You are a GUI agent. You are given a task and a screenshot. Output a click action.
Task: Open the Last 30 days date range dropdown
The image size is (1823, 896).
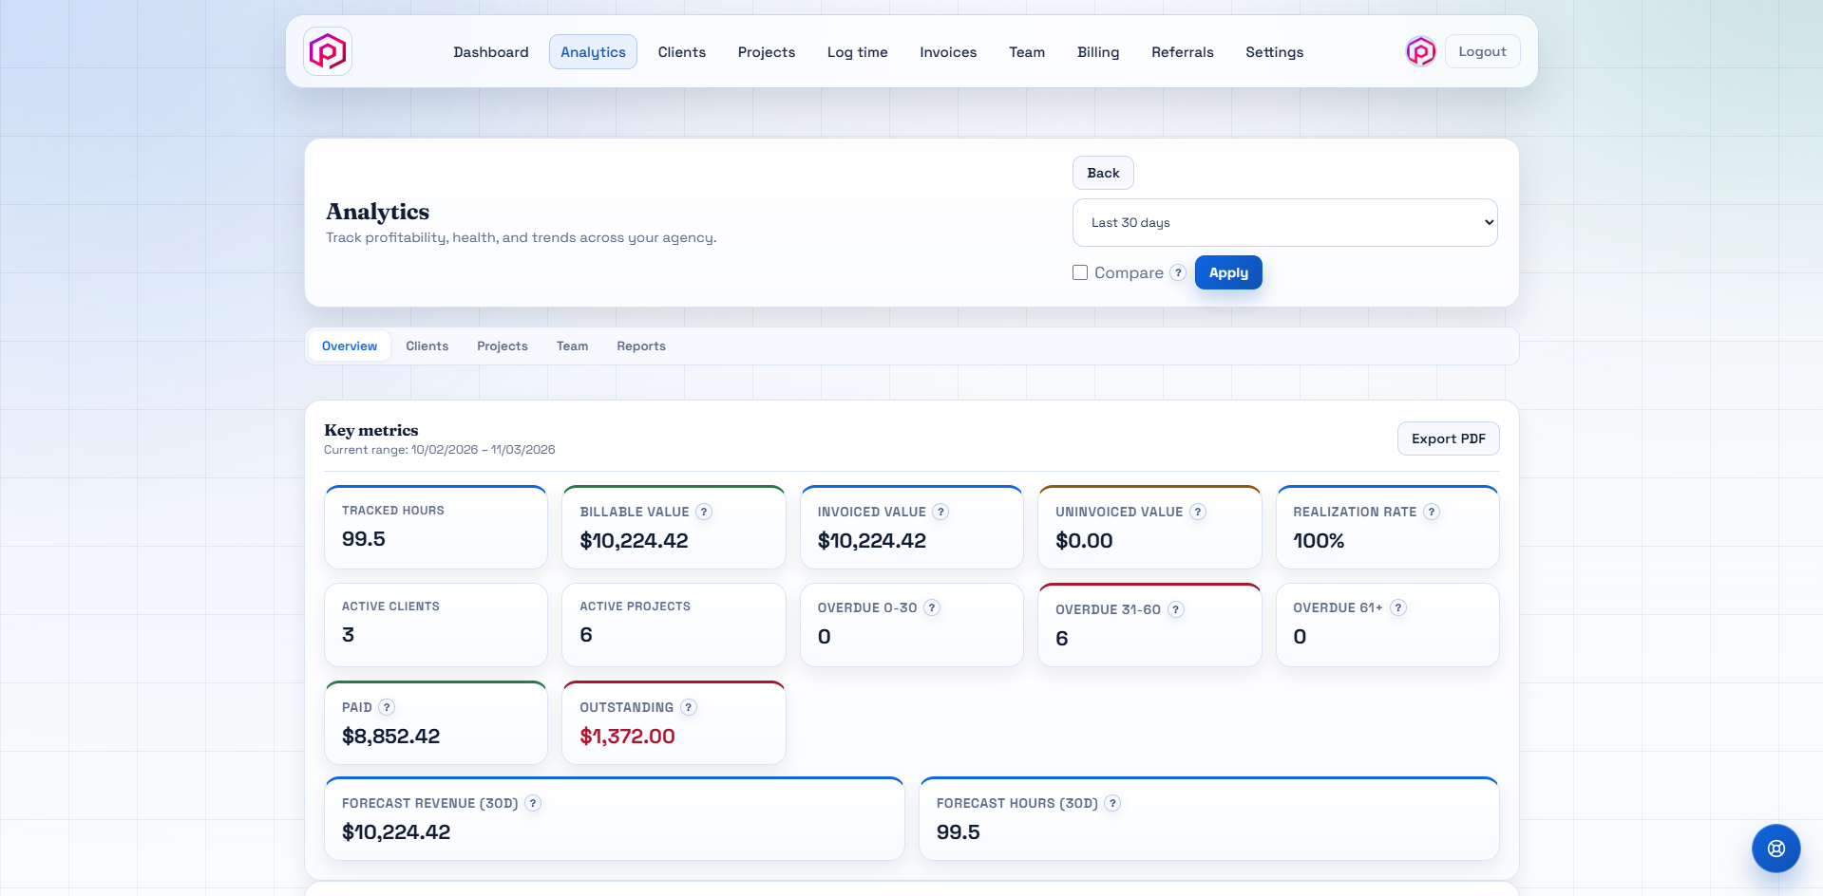(1283, 221)
